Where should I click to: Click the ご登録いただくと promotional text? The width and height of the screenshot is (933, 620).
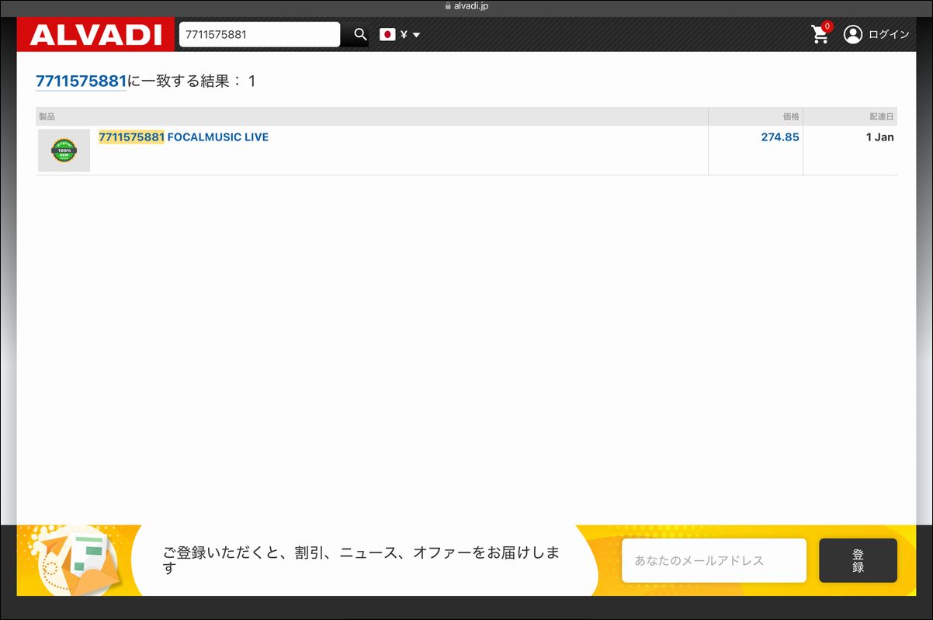click(361, 560)
